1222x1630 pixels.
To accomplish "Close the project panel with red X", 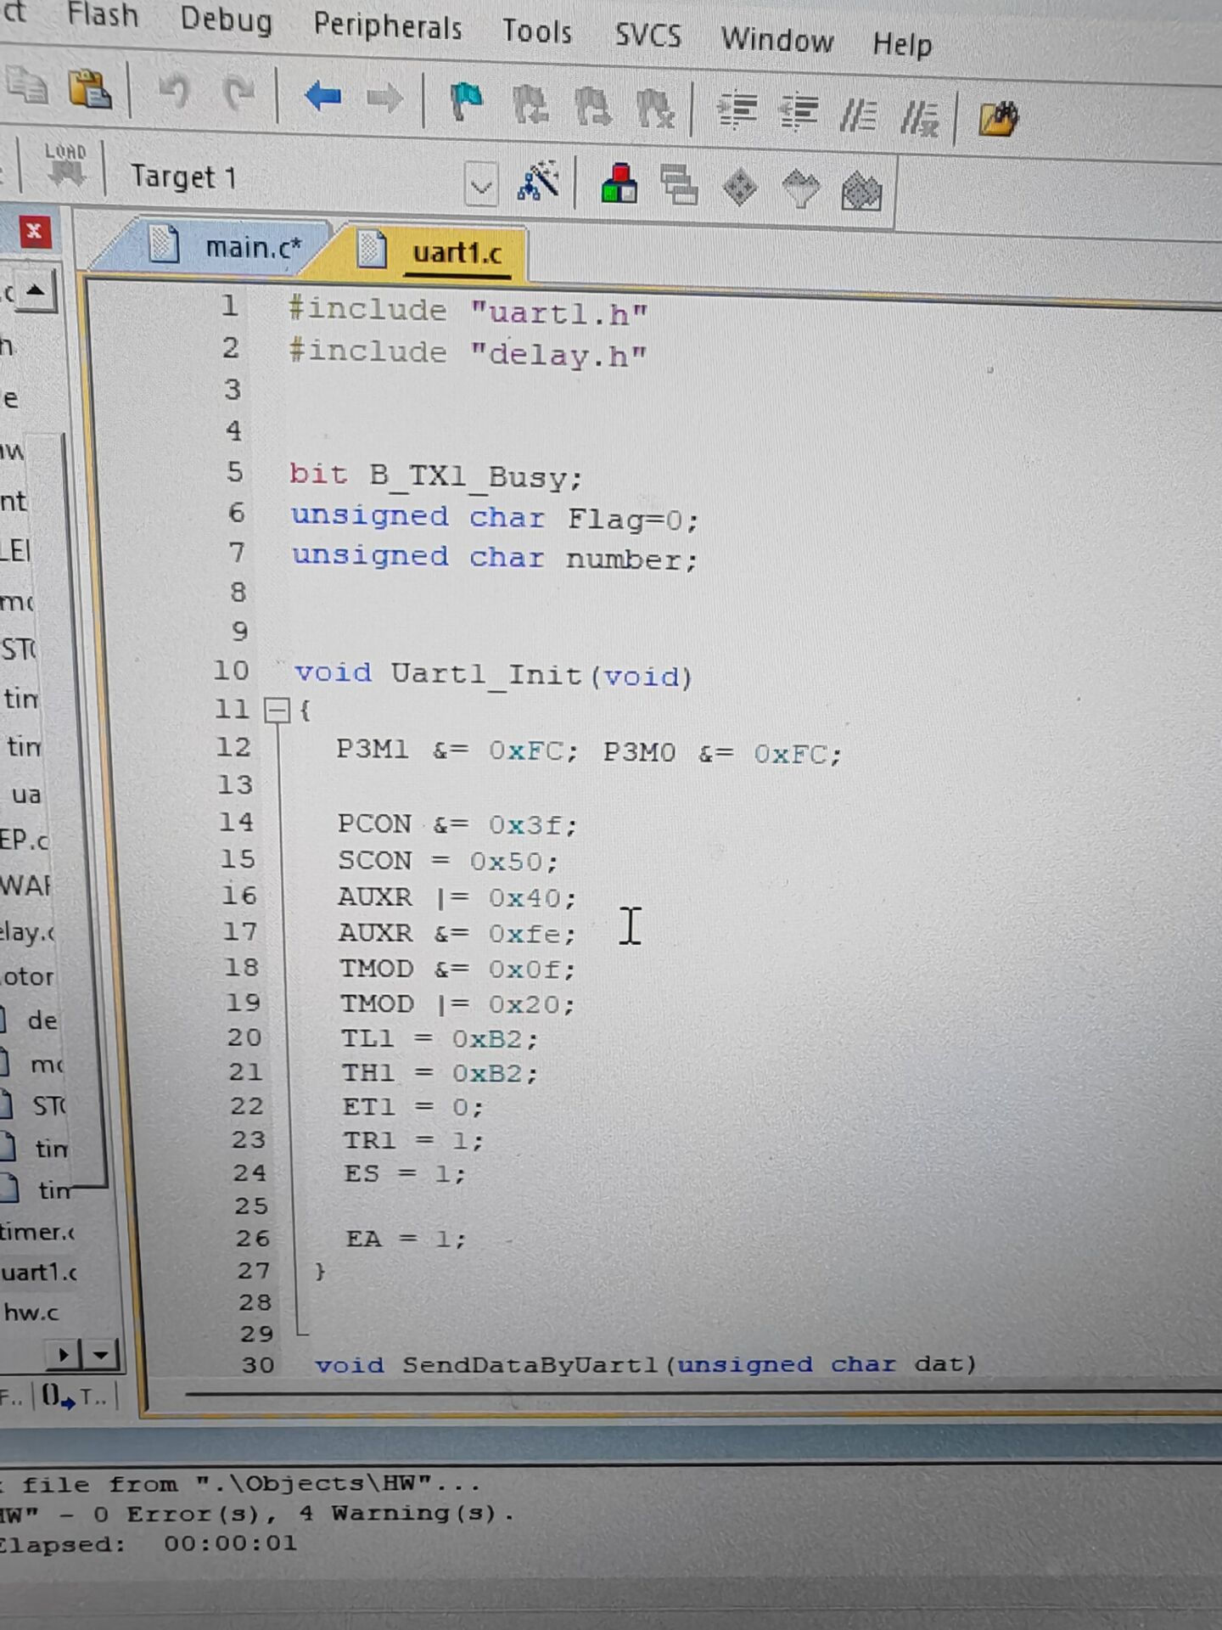I will coord(35,232).
